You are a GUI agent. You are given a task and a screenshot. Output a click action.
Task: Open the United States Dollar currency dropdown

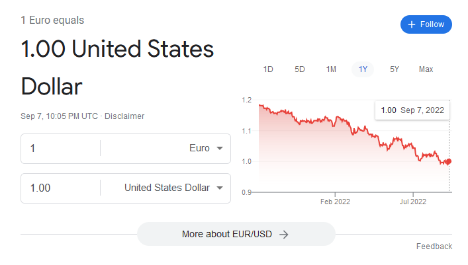[x=220, y=188]
